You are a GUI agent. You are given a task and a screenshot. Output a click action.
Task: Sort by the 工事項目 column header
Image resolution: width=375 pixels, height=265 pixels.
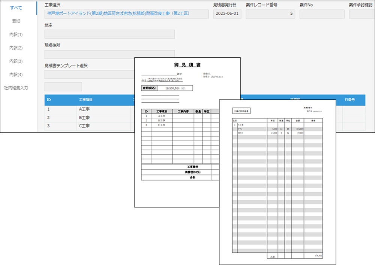85,100
